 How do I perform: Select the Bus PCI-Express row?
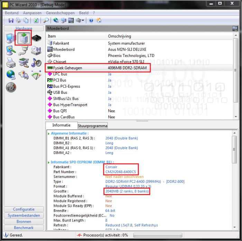139,86
